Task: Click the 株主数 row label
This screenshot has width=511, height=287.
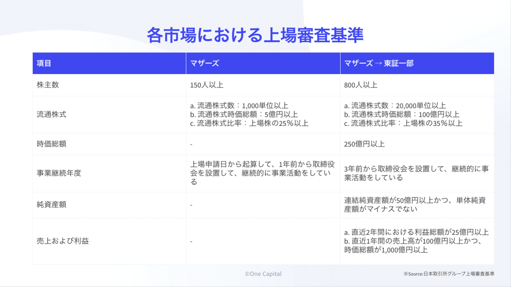Action: (x=48, y=85)
